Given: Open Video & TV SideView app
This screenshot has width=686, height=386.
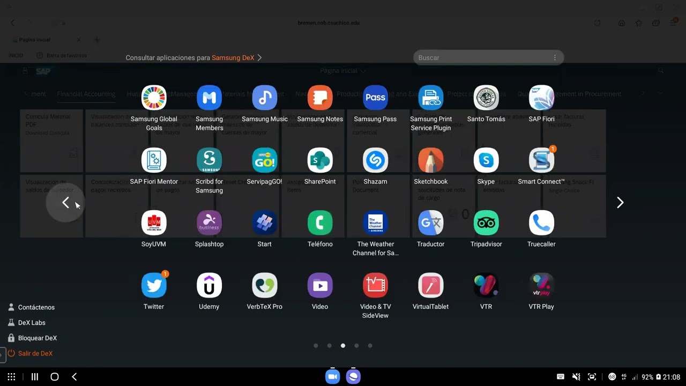Looking at the screenshot, I should [x=375, y=286].
